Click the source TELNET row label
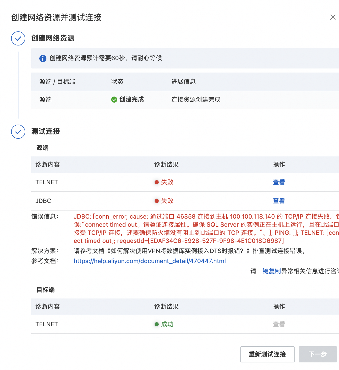 [47, 182]
